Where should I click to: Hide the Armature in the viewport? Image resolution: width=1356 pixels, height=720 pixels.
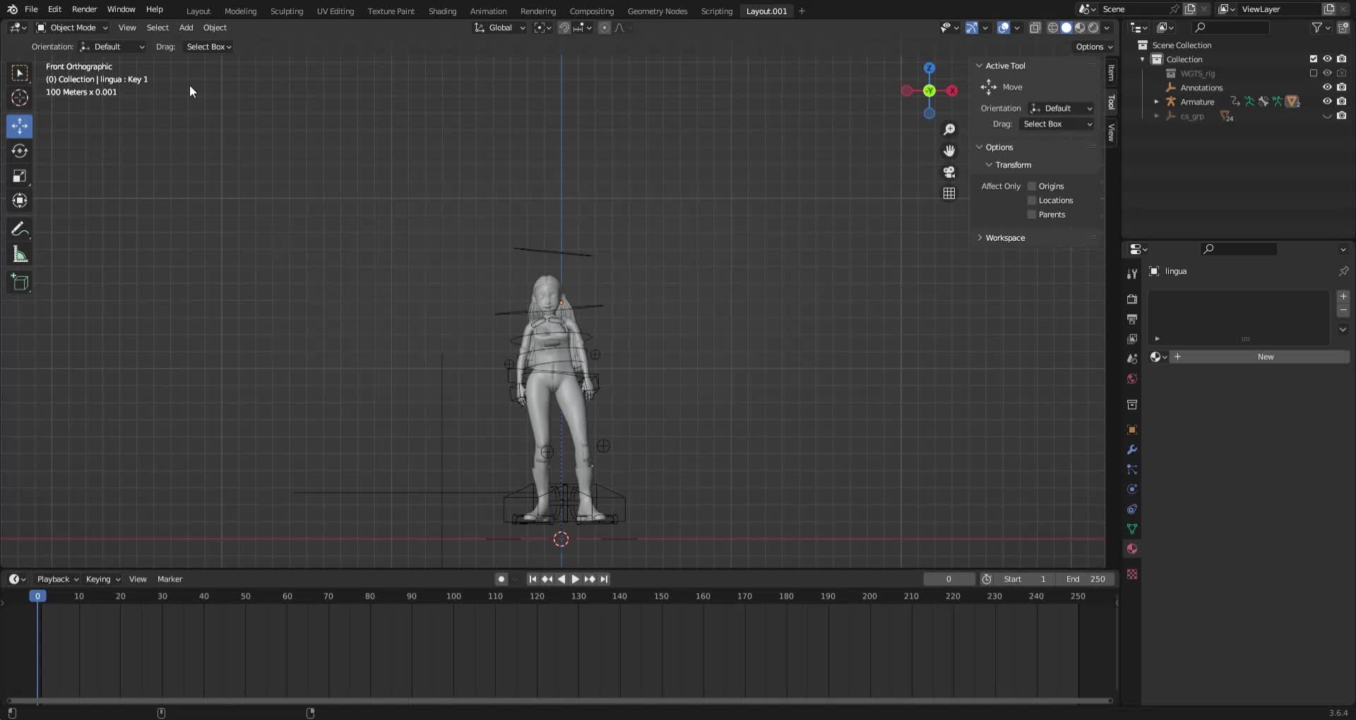coord(1327,101)
